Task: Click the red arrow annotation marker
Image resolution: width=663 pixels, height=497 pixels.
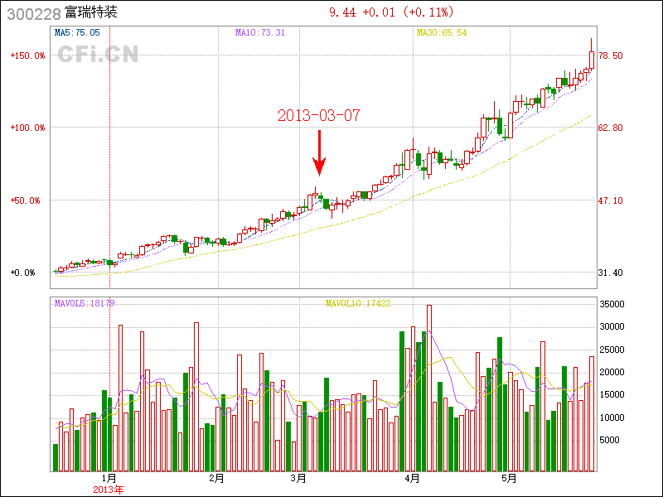Action: pyautogui.click(x=319, y=152)
